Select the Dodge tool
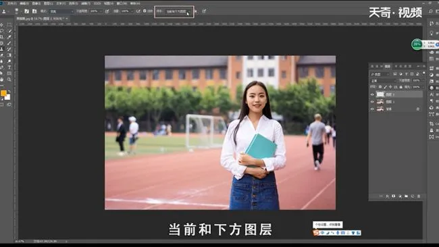The width and height of the screenshot is (439, 247). (9, 61)
